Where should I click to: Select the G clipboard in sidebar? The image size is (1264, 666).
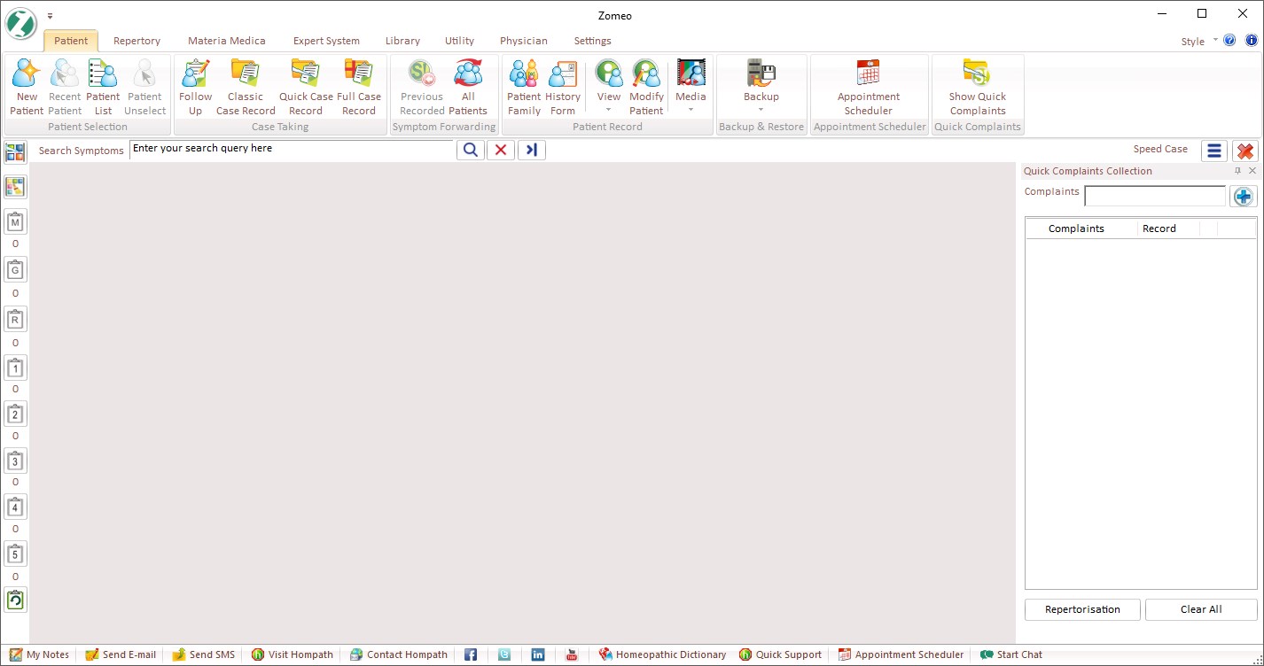pos(15,269)
